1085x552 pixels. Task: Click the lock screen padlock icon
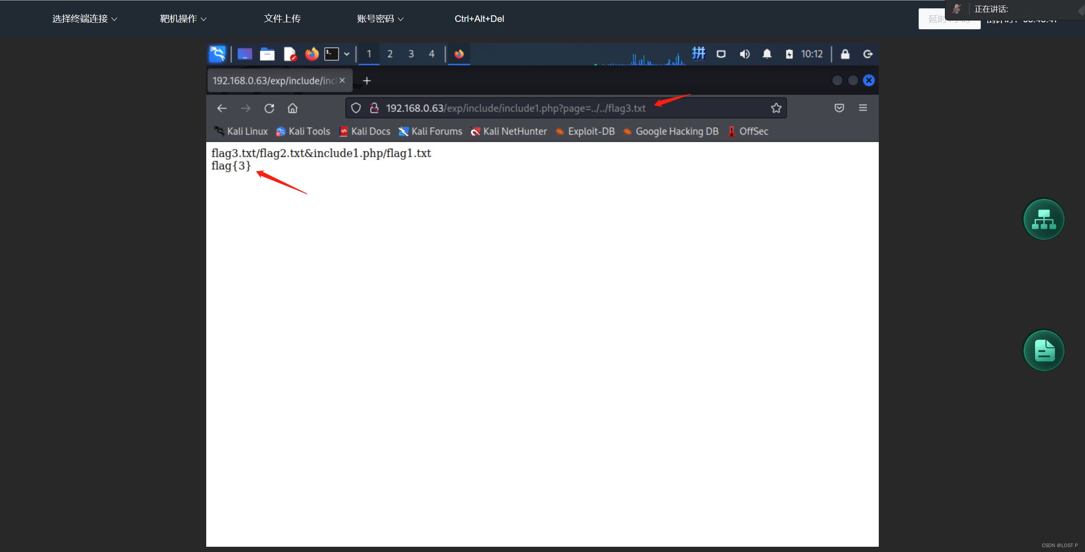click(845, 54)
